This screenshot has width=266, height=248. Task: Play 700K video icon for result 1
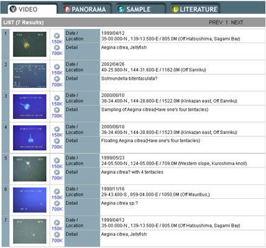[x=57, y=47]
